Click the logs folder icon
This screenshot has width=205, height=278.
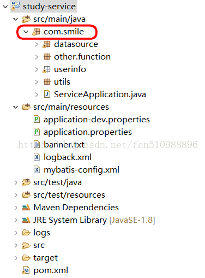(26, 233)
